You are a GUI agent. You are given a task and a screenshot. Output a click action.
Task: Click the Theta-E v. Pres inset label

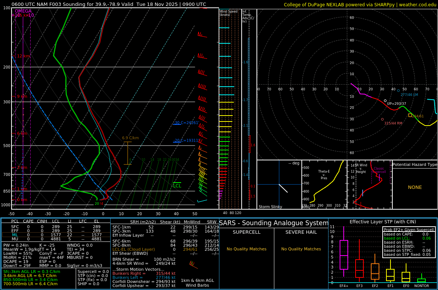[324, 174]
